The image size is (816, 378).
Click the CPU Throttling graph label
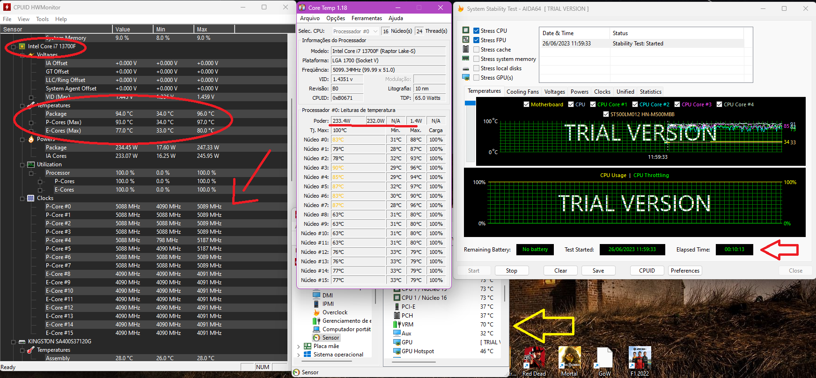click(651, 175)
